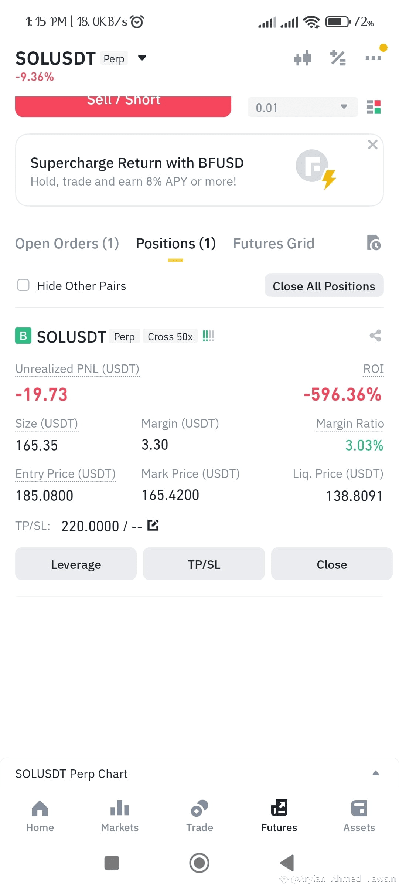
Task: Open the SOLUSDT pair selector dropdown arrow
Action: point(142,58)
